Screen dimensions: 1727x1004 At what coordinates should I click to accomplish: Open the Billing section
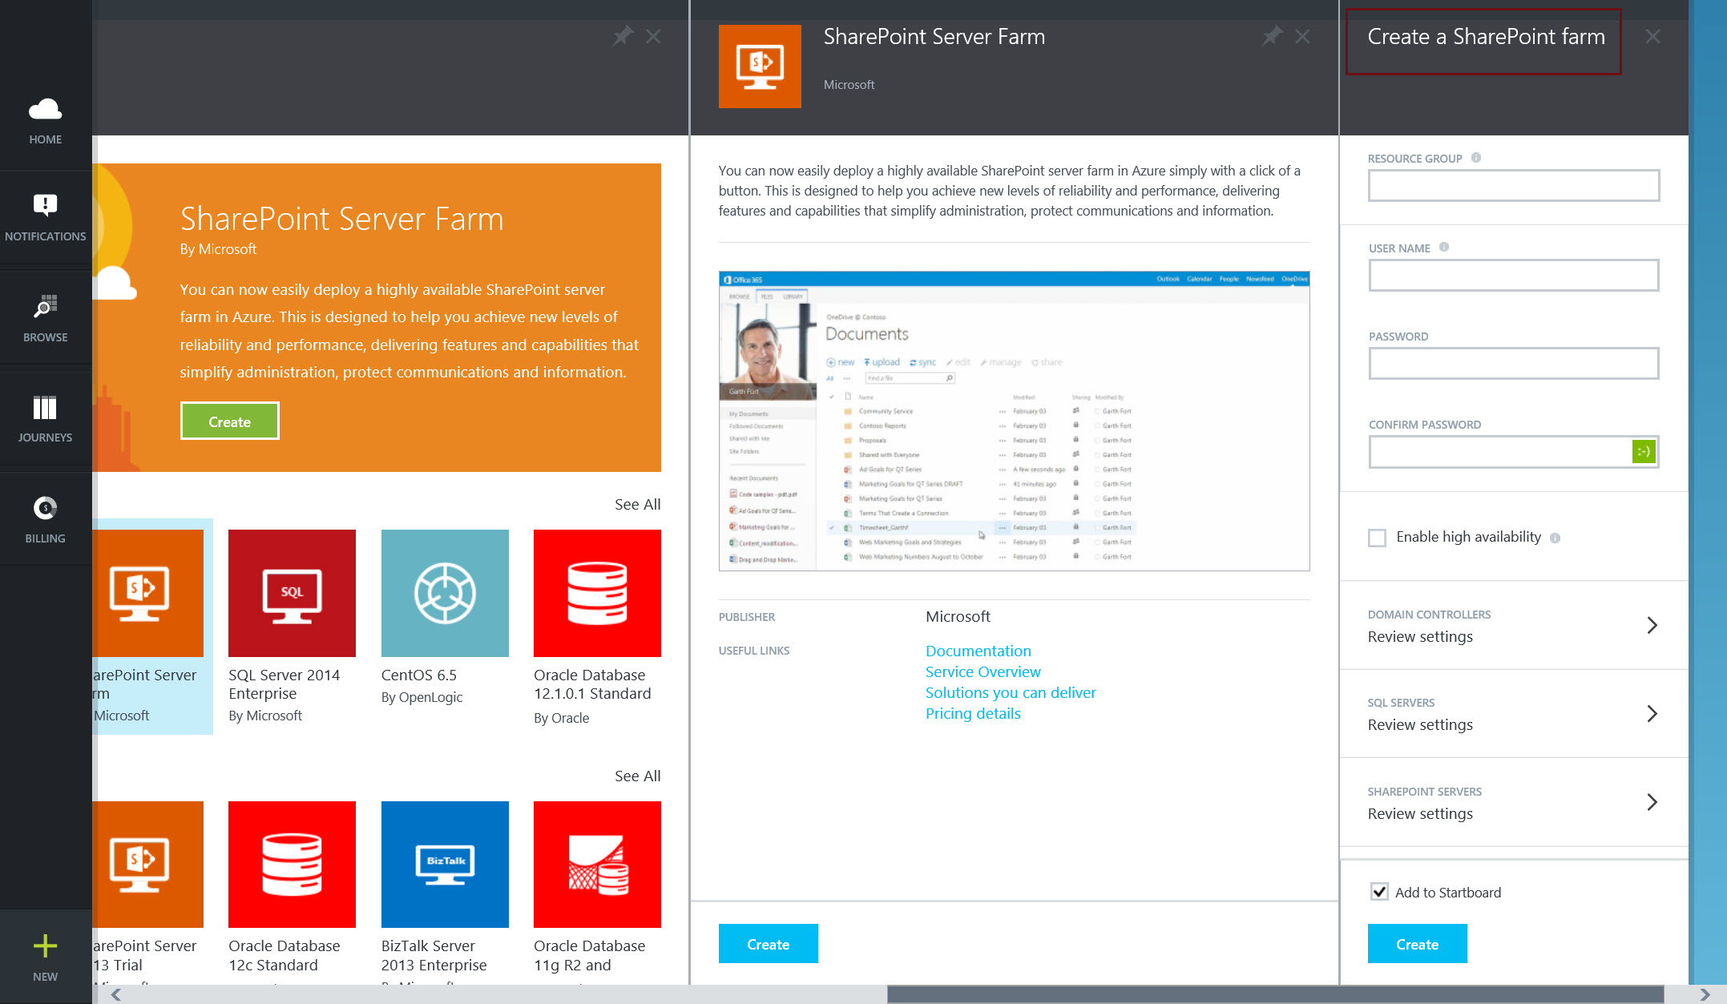[x=45, y=519]
